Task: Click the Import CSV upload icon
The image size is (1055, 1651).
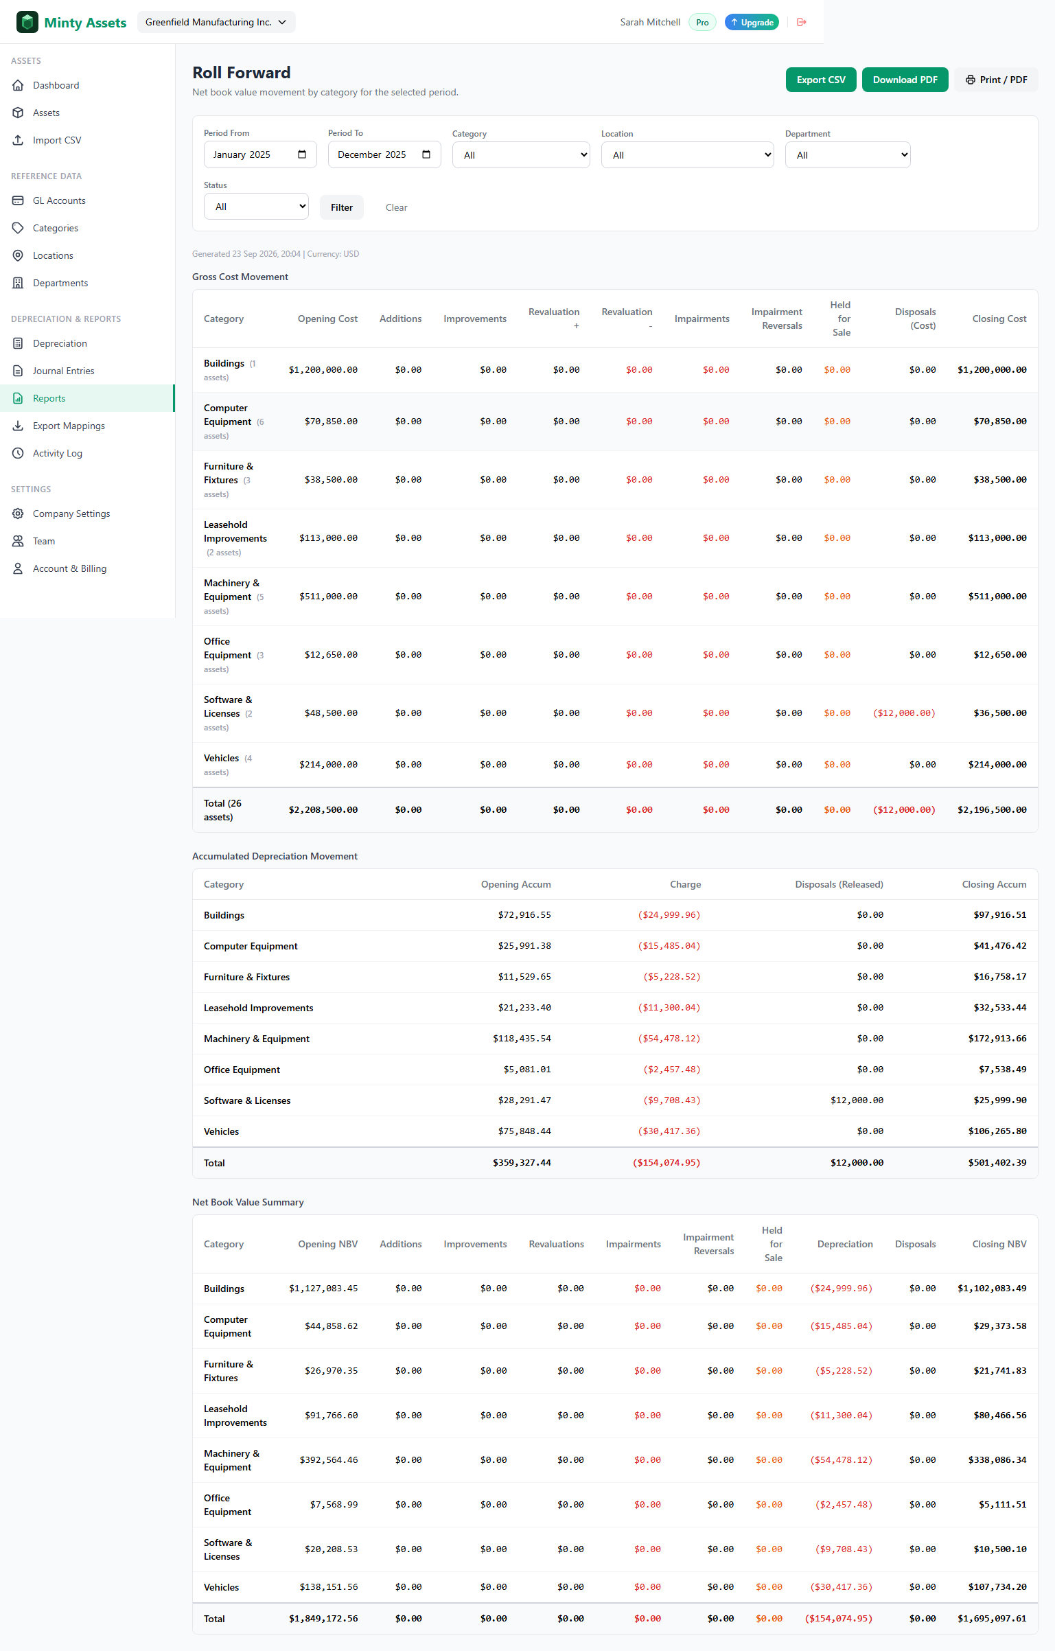Action: click(19, 140)
